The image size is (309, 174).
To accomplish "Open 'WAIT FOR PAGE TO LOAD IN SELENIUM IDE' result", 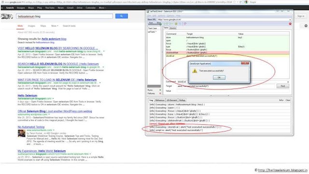I will click(57, 80).
